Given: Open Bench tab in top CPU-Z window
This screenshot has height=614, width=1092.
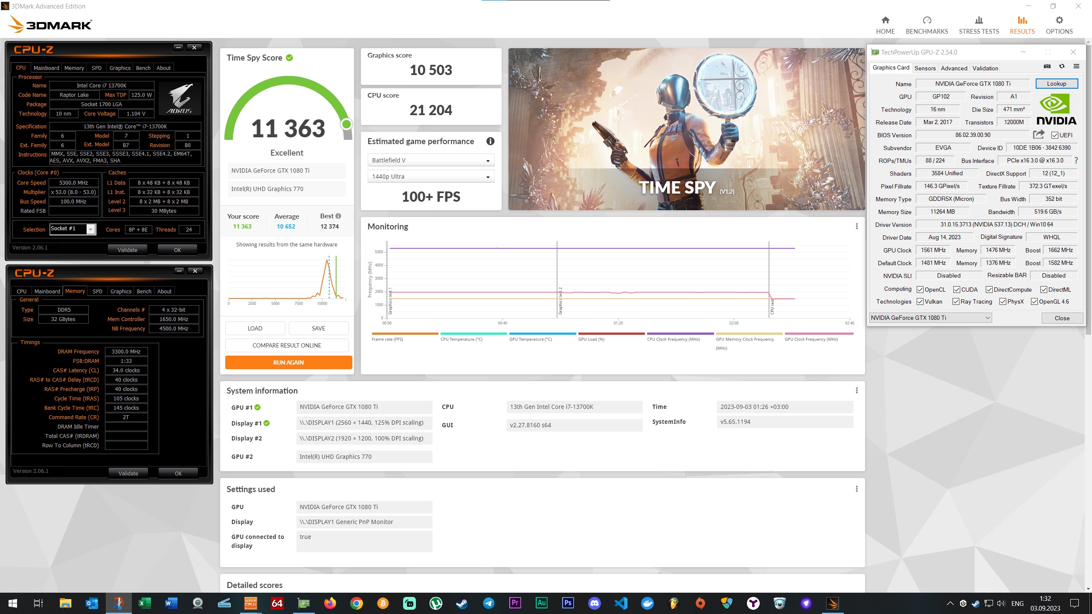Looking at the screenshot, I should click(x=143, y=68).
